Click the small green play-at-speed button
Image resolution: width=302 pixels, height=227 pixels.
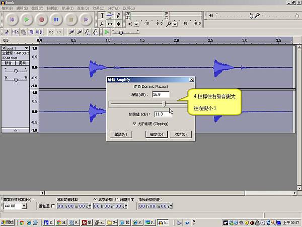pos(107,32)
